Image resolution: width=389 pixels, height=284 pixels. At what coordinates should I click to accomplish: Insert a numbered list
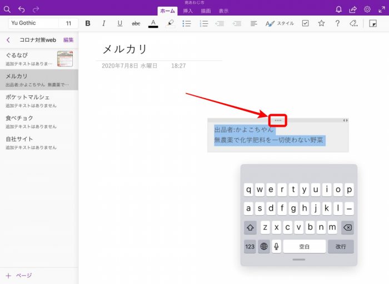coord(204,23)
